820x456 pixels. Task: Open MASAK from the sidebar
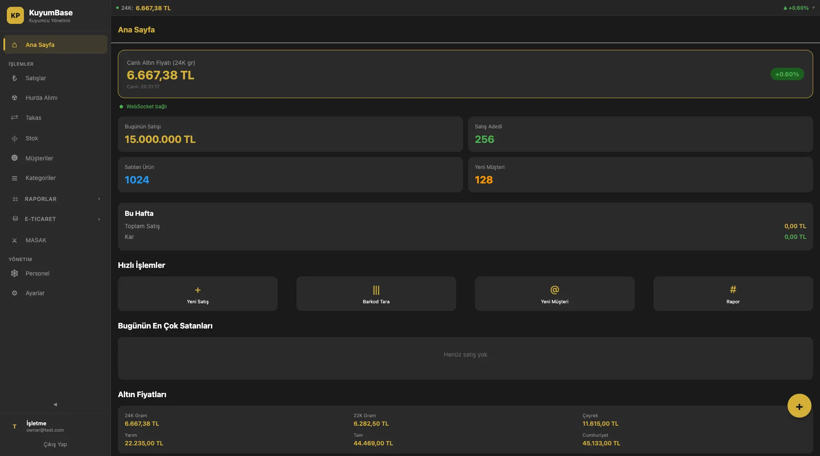56,240
